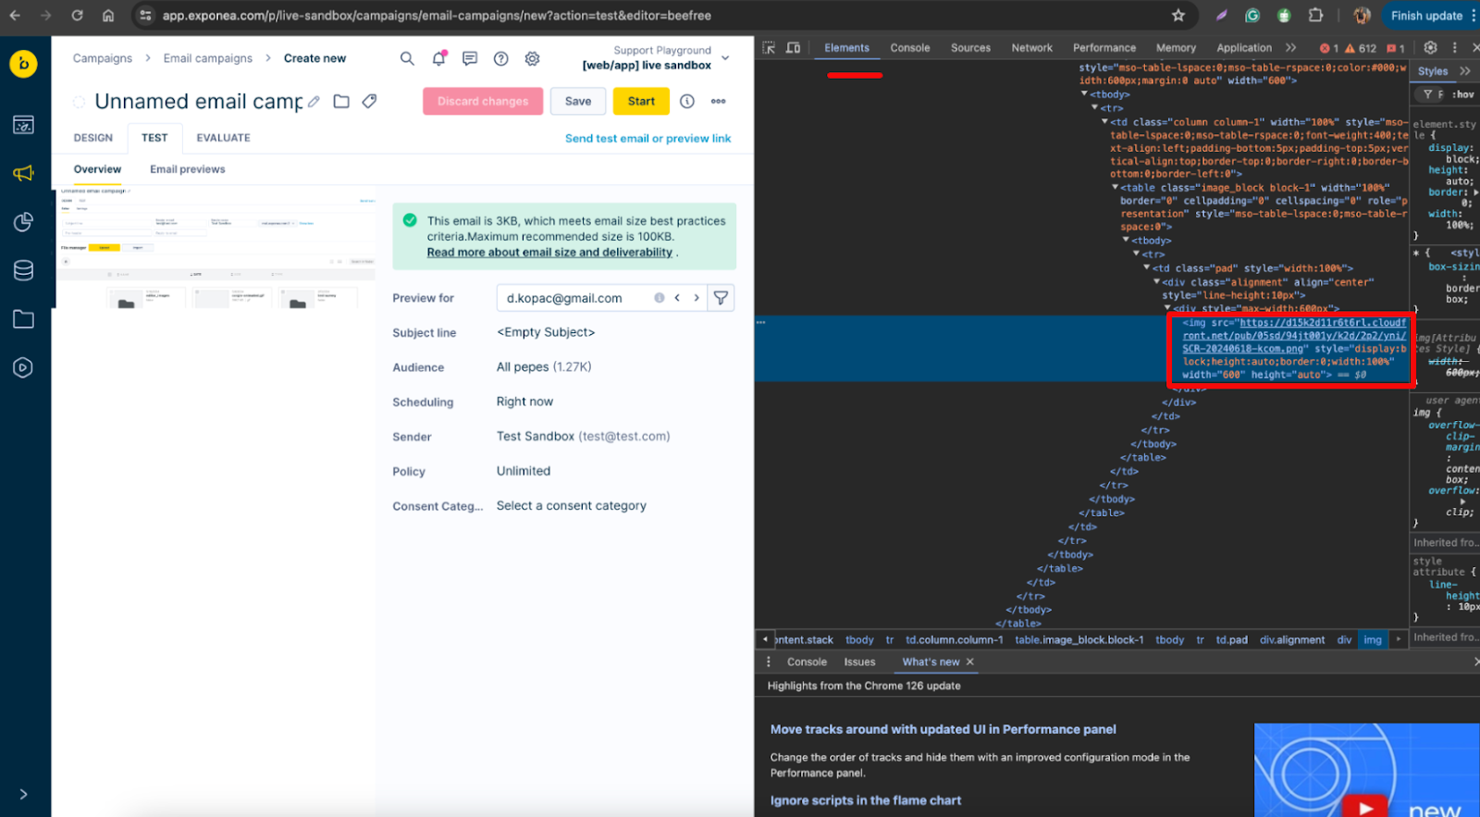
Task: Toggle the DevTools device toolbar icon
Action: tap(793, 47)
